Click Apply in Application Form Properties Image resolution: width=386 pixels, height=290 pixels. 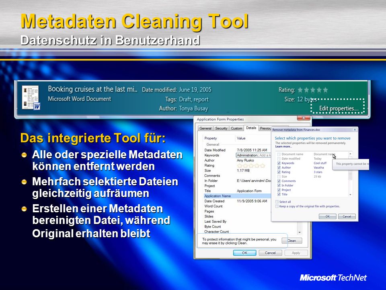coord(296,253)
